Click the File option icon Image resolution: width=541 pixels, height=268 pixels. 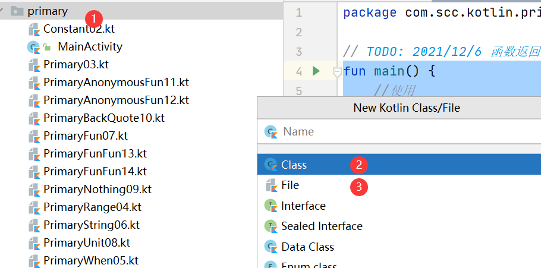pos(272,185)
